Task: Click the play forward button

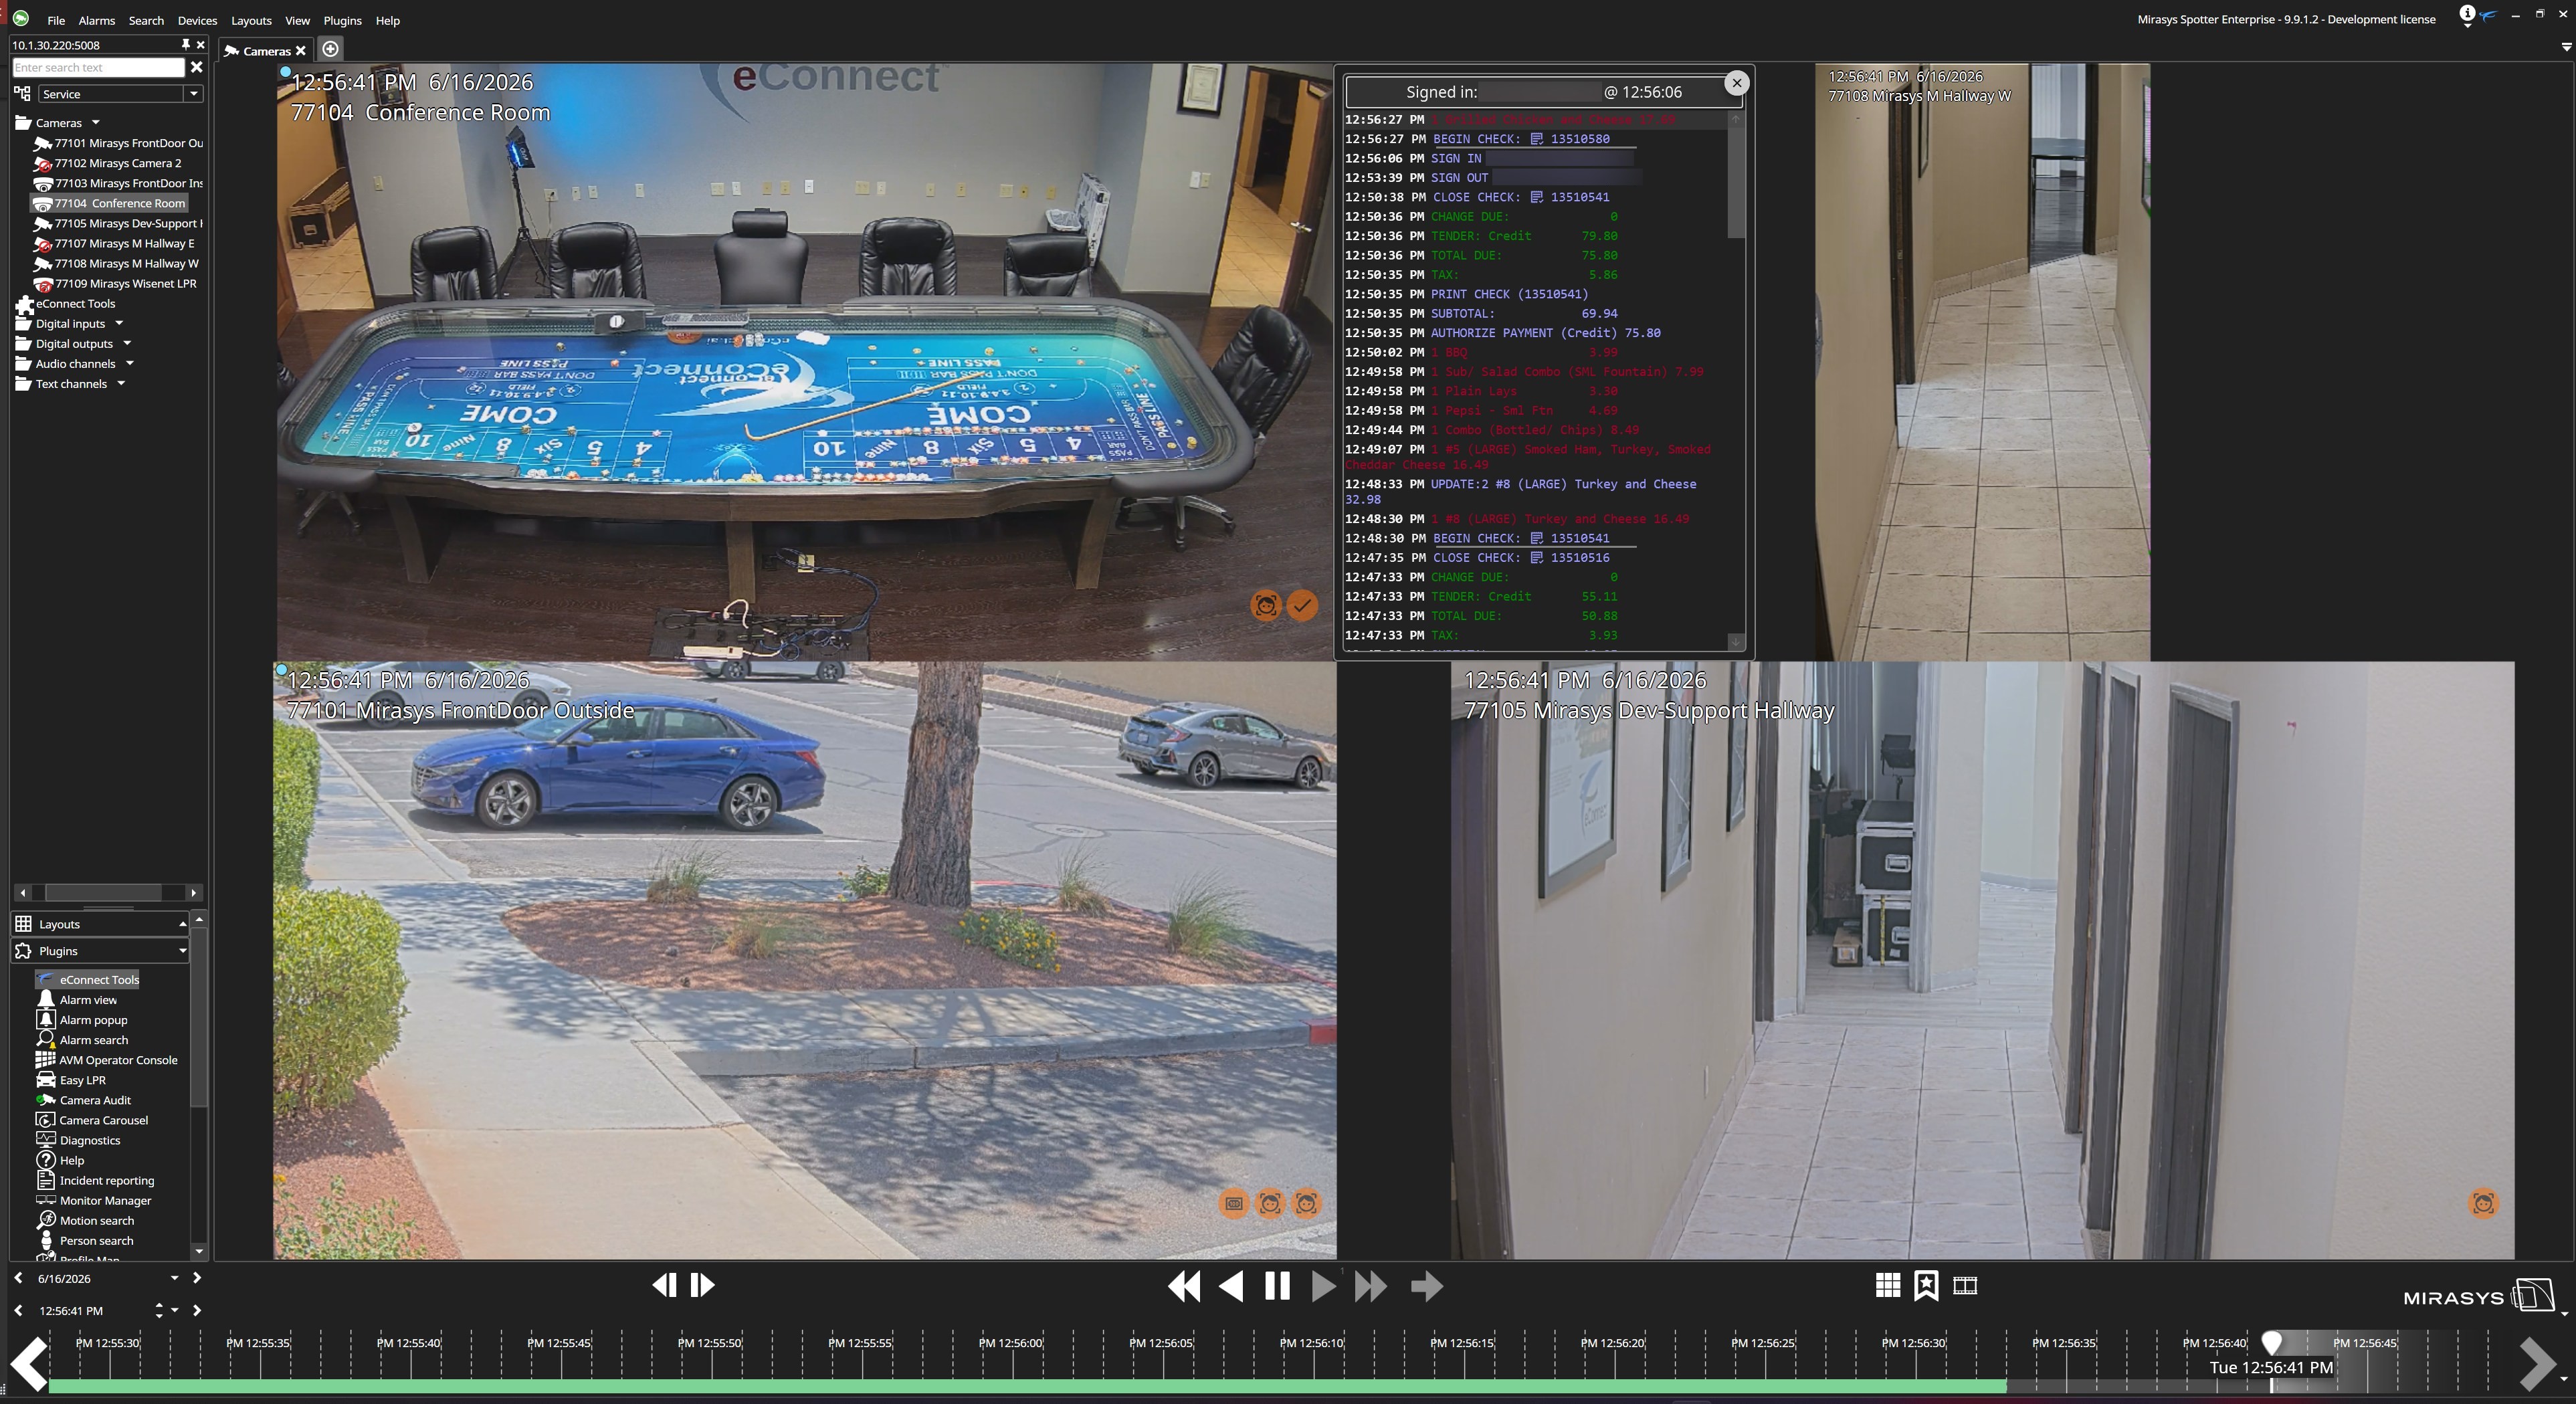Action: click(x=1323, y=1286)
